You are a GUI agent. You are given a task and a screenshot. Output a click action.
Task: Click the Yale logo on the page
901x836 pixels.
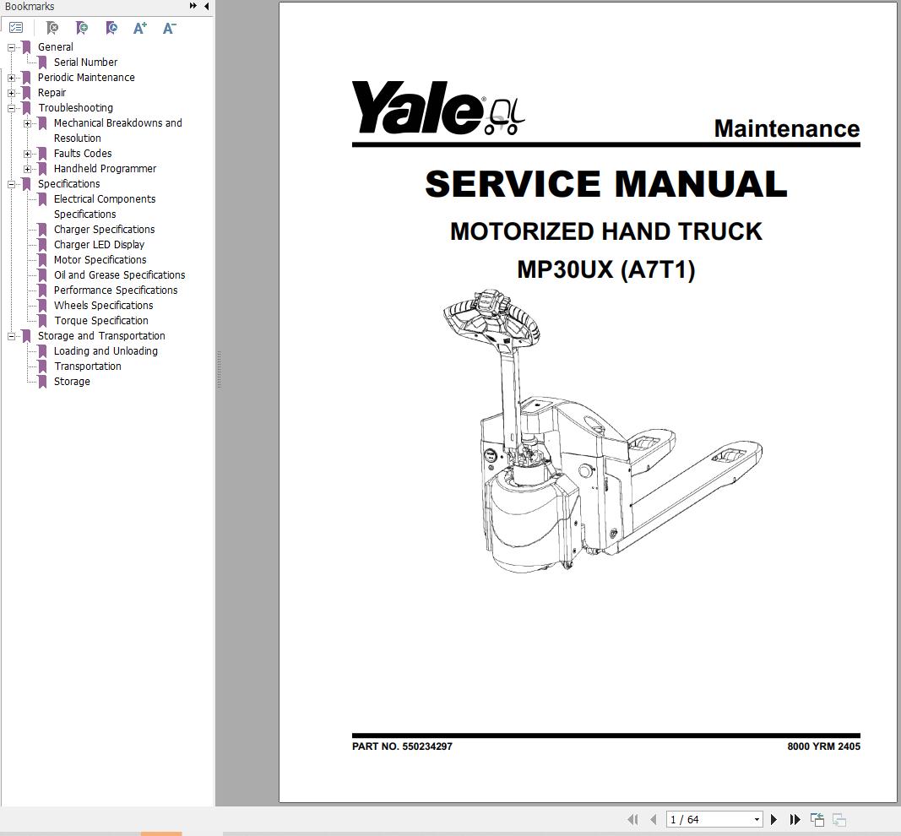(438, 108)
